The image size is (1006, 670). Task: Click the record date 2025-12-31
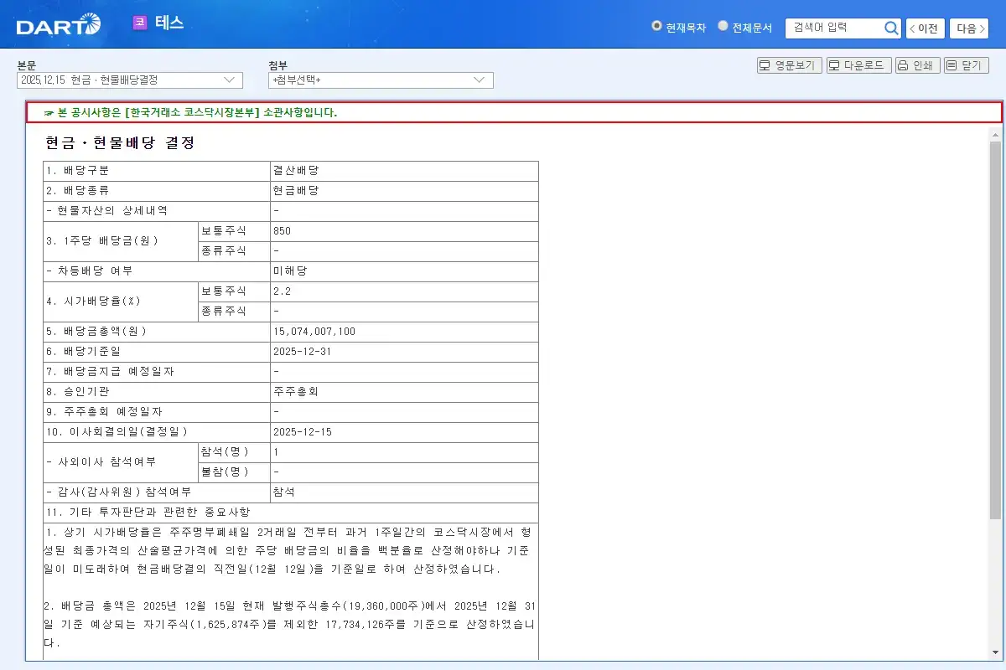[x=303, y=352]
